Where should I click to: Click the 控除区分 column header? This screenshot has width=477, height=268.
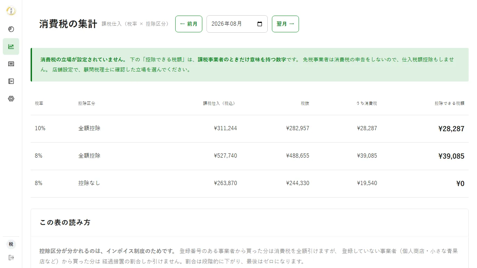87,103
